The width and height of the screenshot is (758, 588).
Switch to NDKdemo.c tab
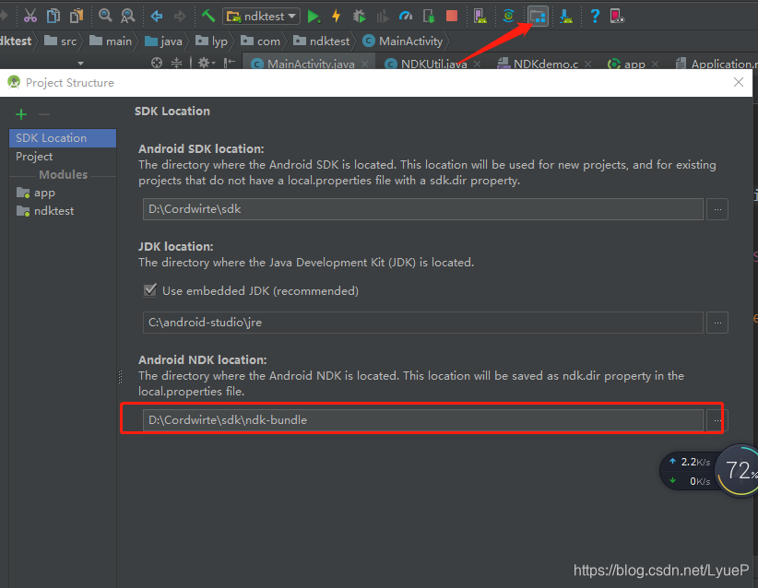pos(545,64)
